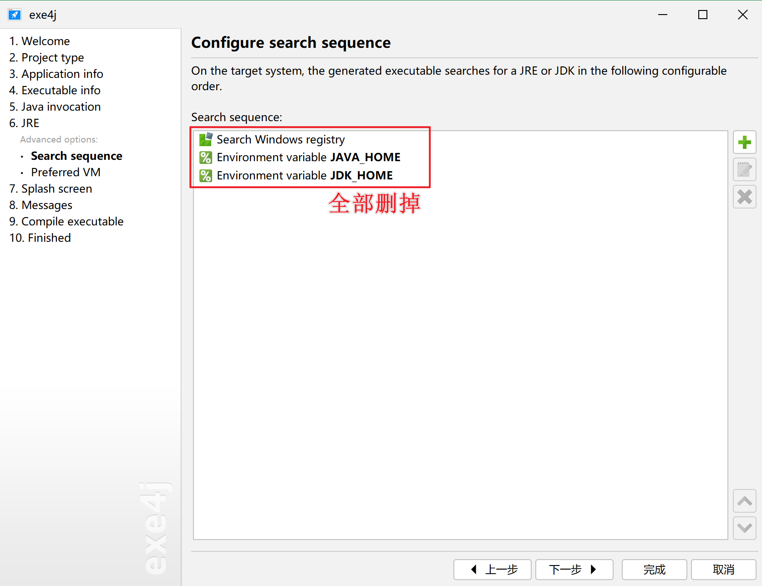Viewport: 762px width, 586px height.
Task: Open step 7. Splash screen
Action: tap(51, 189)
